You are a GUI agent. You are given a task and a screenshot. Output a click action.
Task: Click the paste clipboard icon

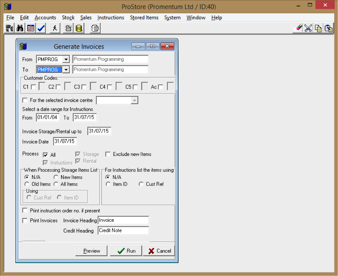pos(329,28)
